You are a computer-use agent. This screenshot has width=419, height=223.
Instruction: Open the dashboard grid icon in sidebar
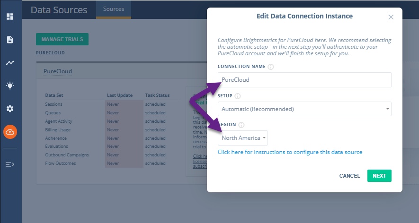(x=10, y=17)
